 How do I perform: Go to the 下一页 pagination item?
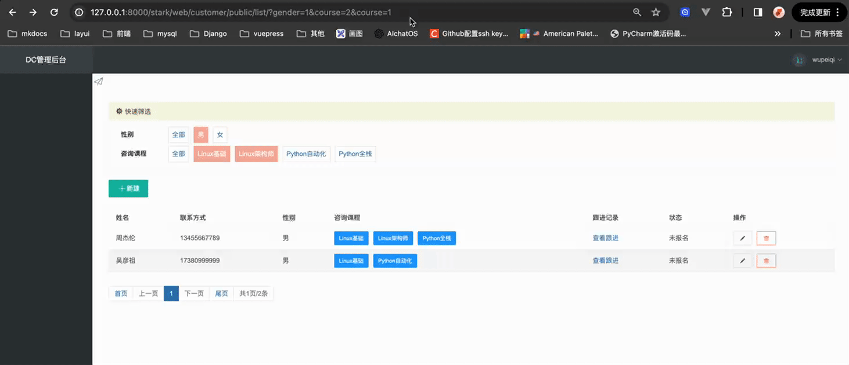(194, 294)
